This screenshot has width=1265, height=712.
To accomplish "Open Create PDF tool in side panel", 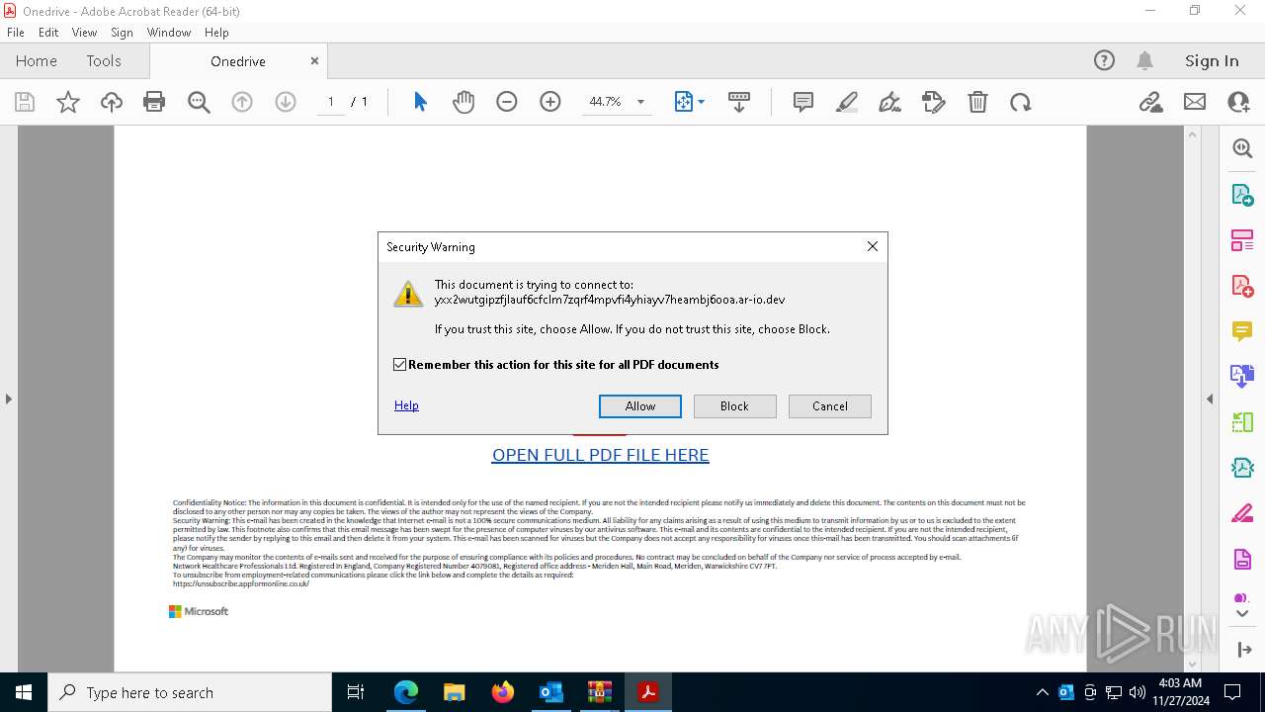I will (1242, 286).
